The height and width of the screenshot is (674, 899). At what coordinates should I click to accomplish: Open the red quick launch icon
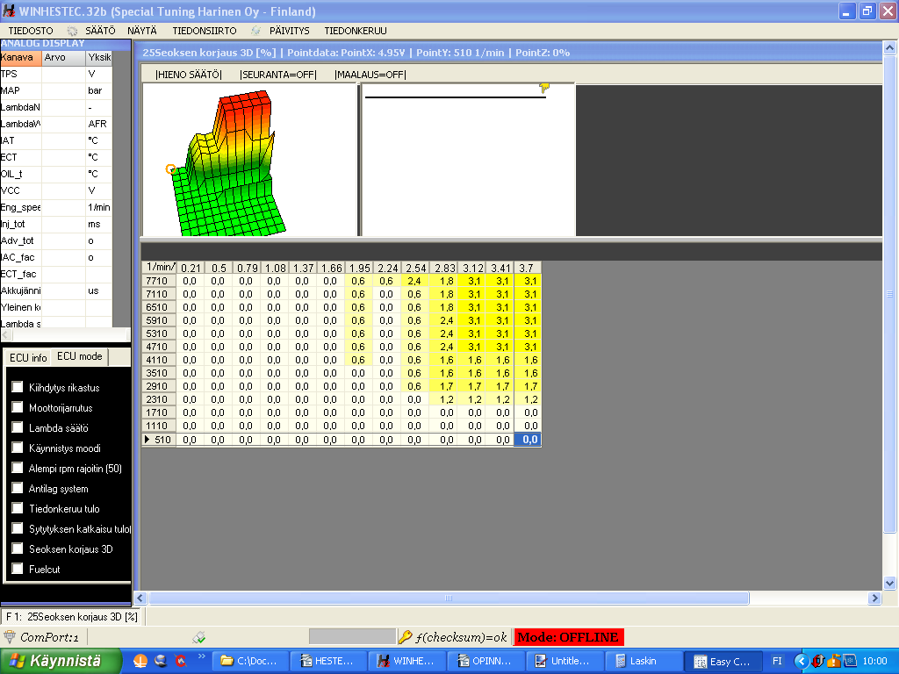click(x=181, y=661)
